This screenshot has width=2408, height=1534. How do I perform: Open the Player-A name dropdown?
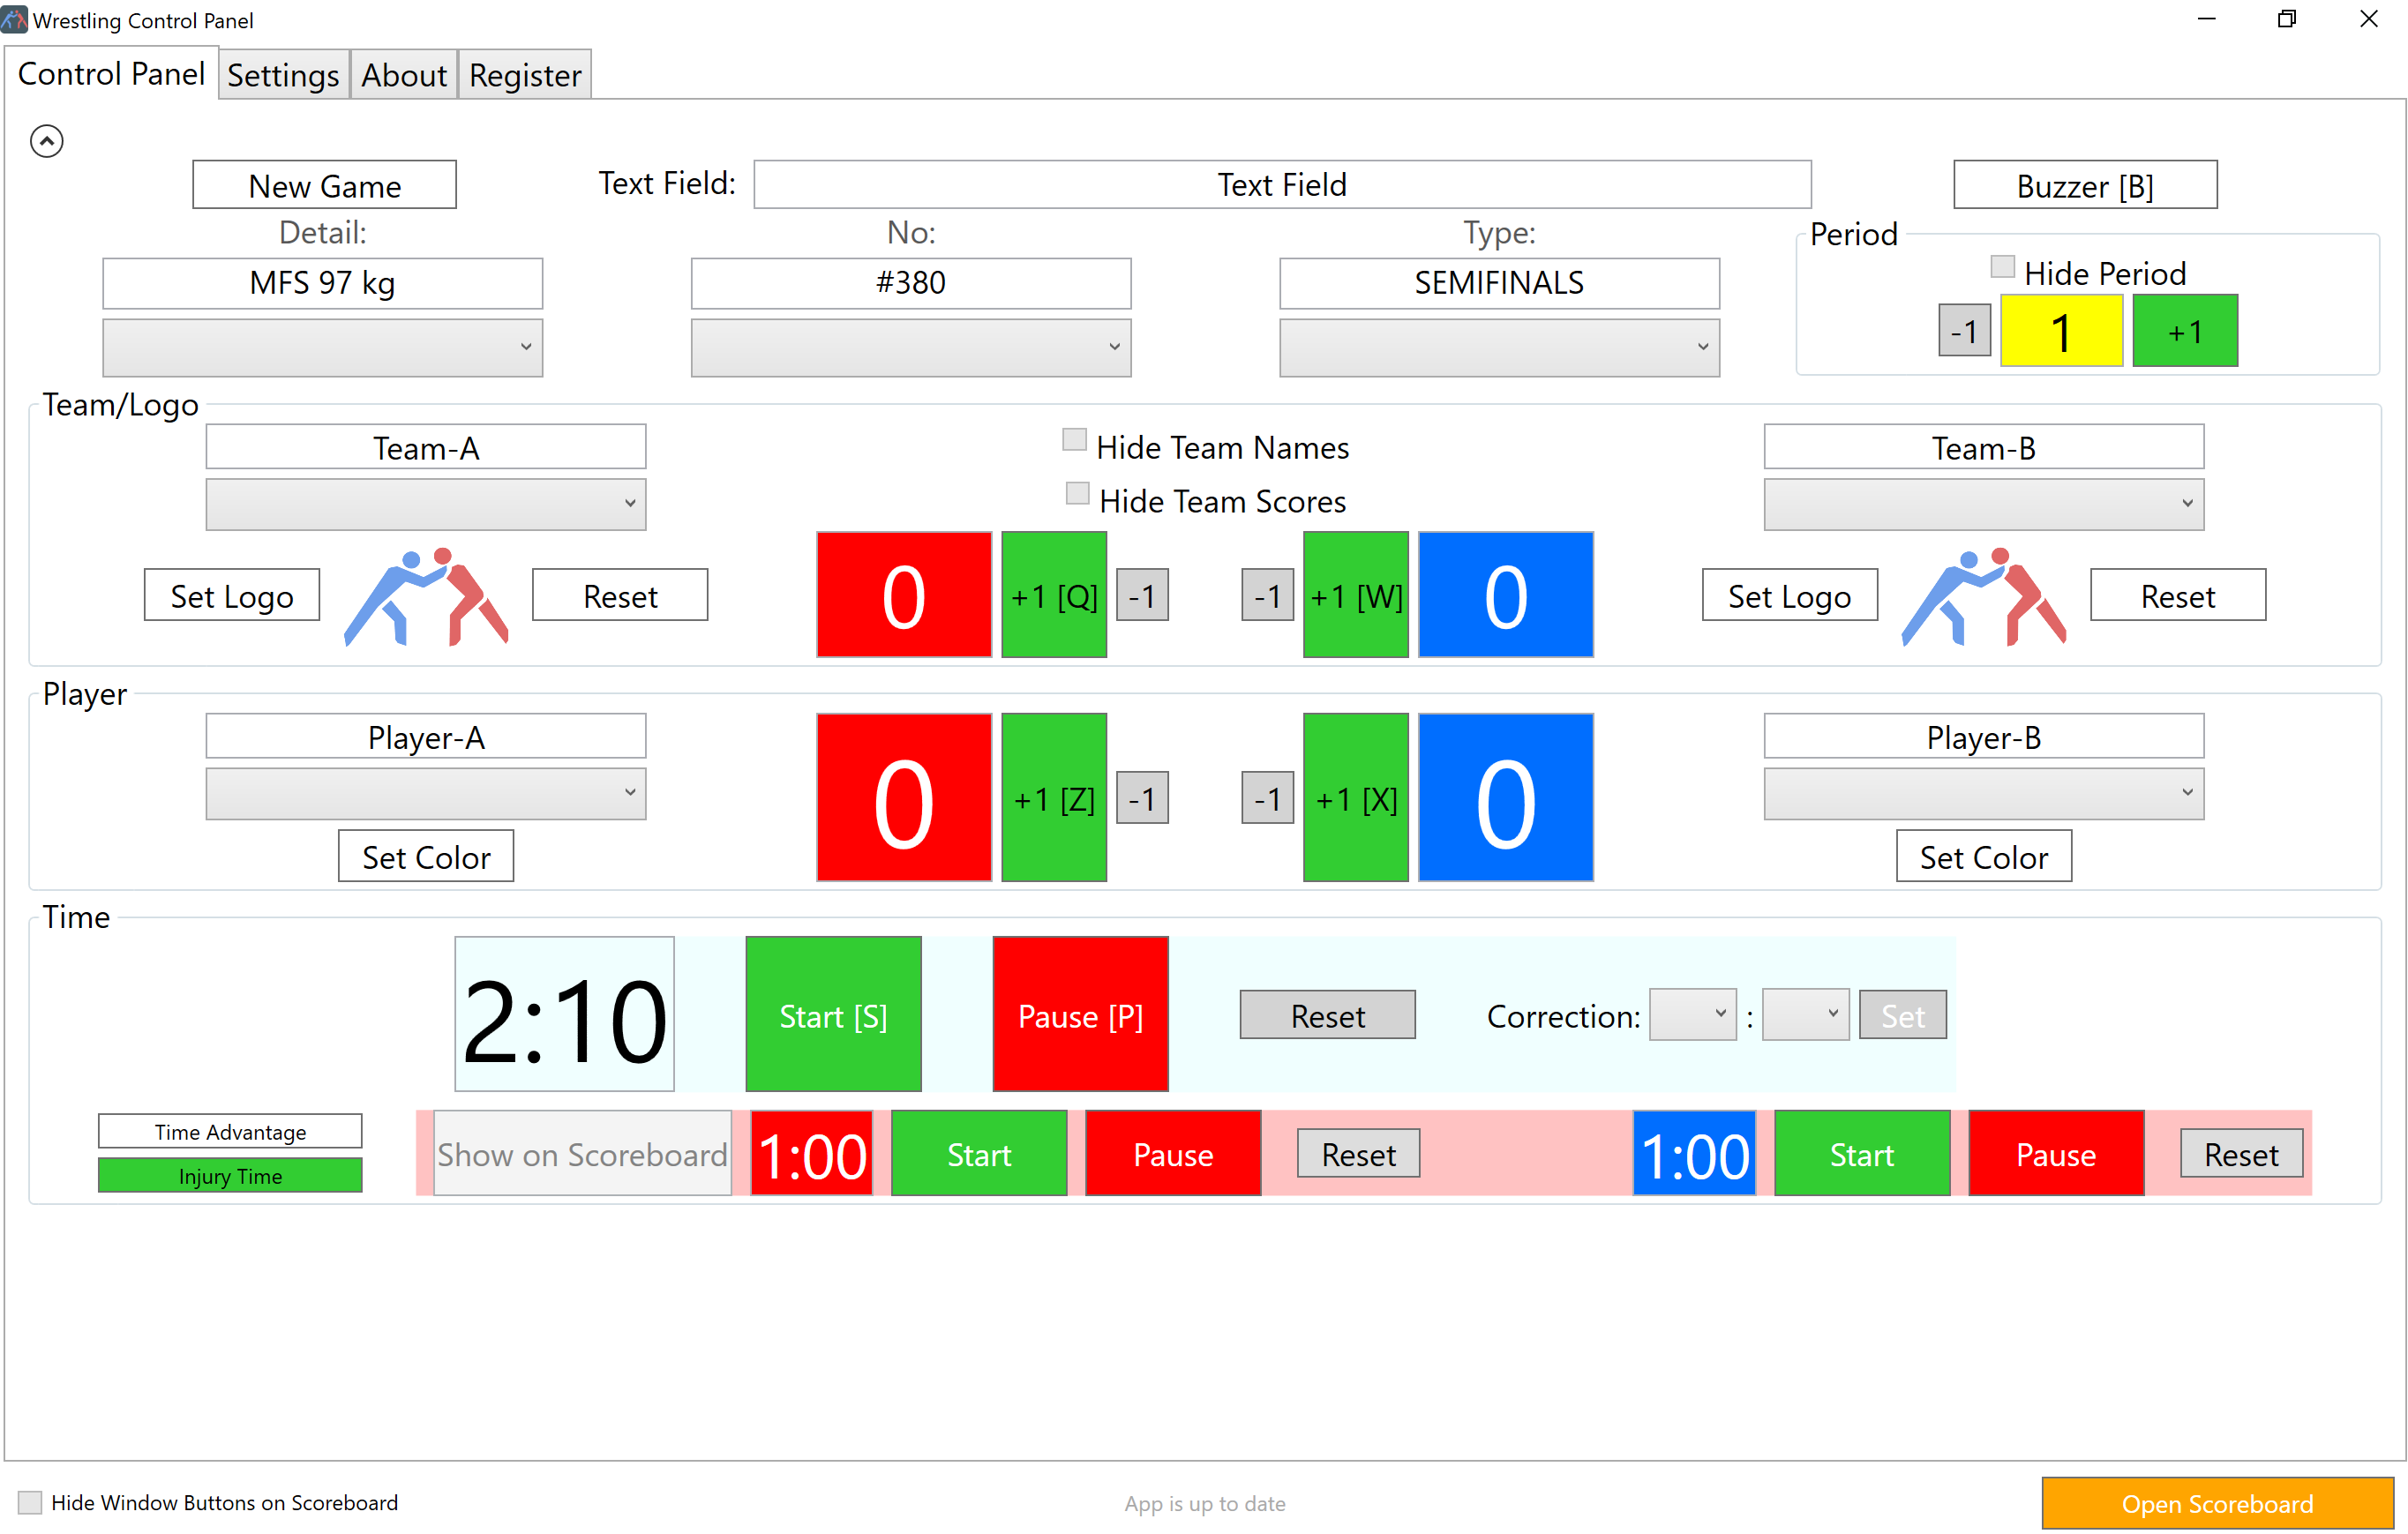coord(425,793)
